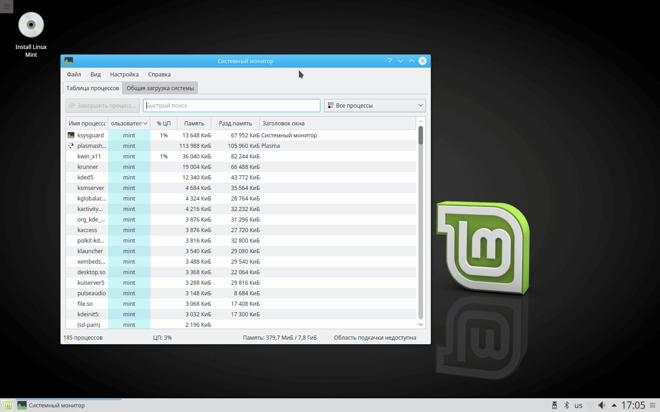Select the ksmserver process row

coord(241,188)
